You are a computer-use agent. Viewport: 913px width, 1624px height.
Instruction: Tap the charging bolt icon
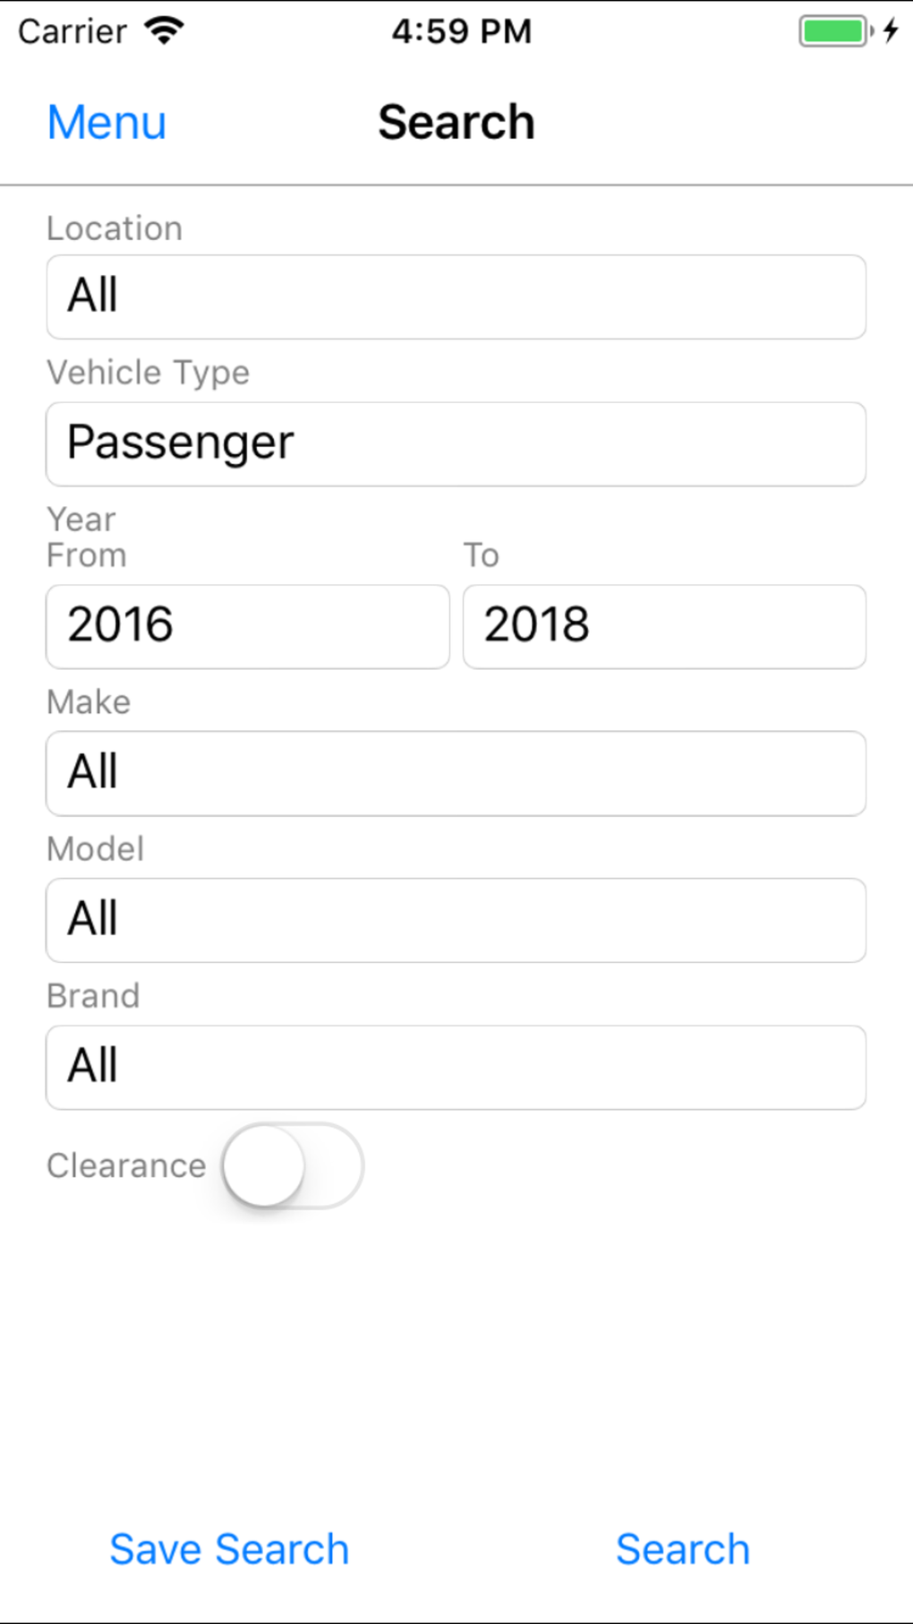point(891,31)
